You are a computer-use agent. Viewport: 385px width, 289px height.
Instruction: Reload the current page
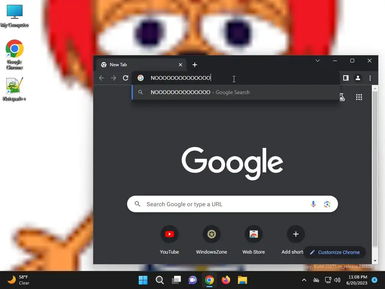tap(126, 78)
